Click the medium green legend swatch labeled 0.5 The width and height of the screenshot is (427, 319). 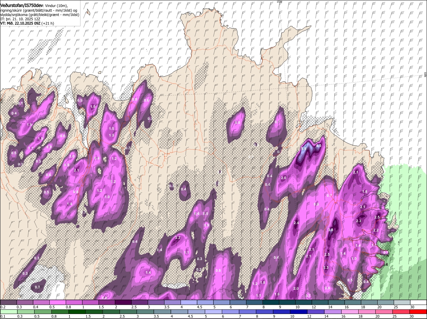click(x=43, y=312)
